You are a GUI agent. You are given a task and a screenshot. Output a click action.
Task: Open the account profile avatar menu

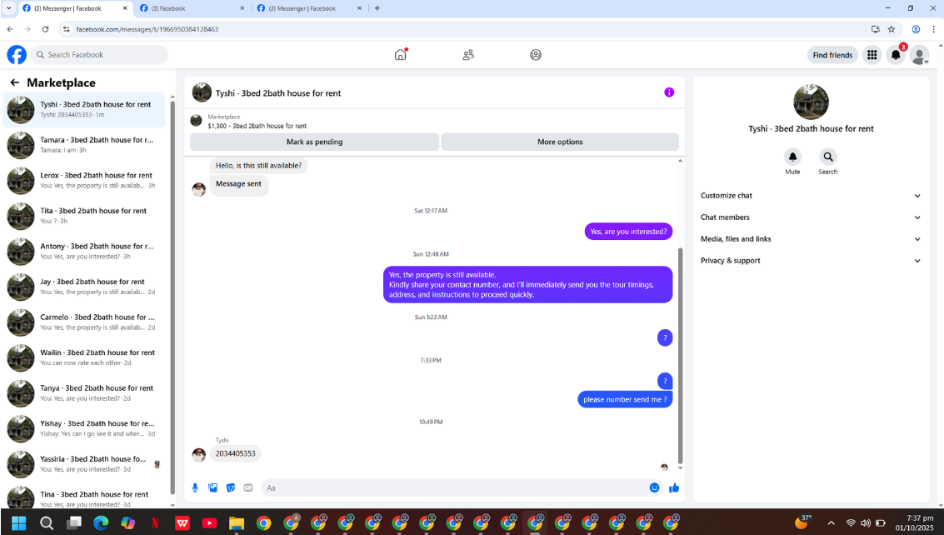[x=919, y=55]
